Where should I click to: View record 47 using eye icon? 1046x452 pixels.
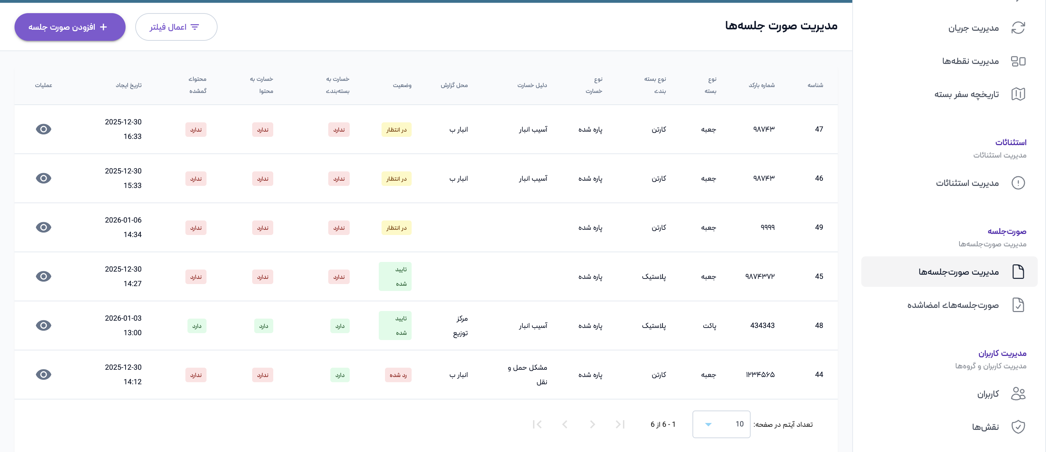pyautogui.click(x=44, y=130)
